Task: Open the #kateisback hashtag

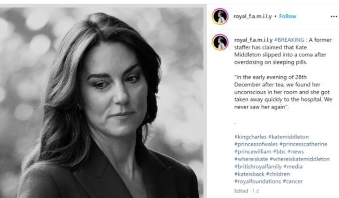Action: [x=249, y=174]
